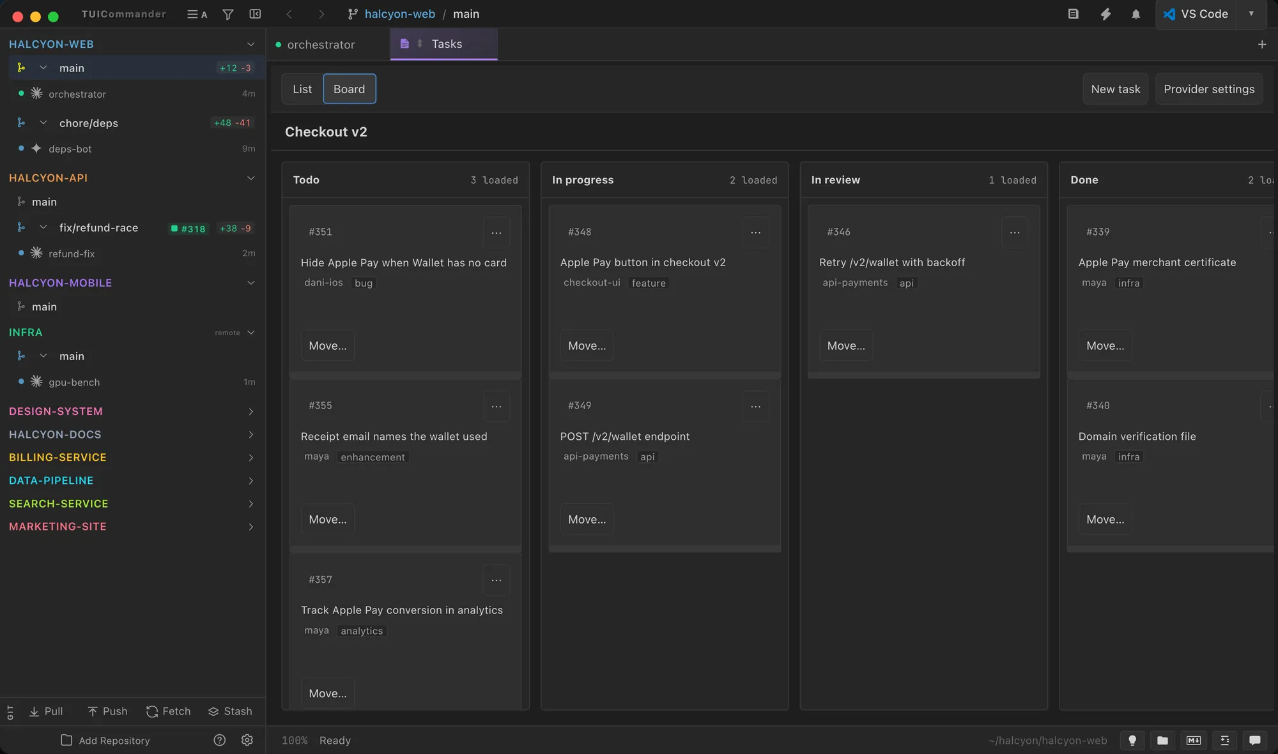Click the halcyon-web breadcrumb link
This screenshot has width=1278, height=754.
399,14
